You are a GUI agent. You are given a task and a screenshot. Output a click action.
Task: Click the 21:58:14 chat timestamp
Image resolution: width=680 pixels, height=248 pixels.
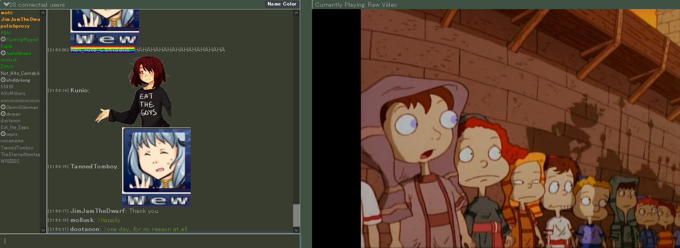point(58,91)
